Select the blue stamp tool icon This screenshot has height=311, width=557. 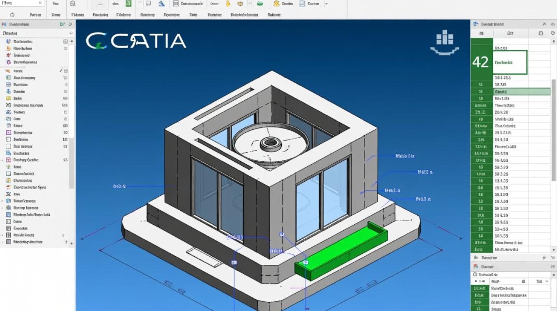[162, 4]
